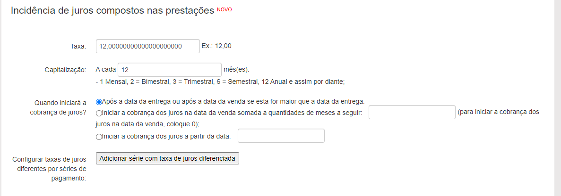Viewport: 561px width, 196px height.
Task: Click the months quantity field after sale date
Action: tap(411, 113)
